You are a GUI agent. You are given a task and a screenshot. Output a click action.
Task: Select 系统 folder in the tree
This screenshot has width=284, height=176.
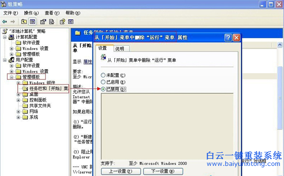click(30, 117)
